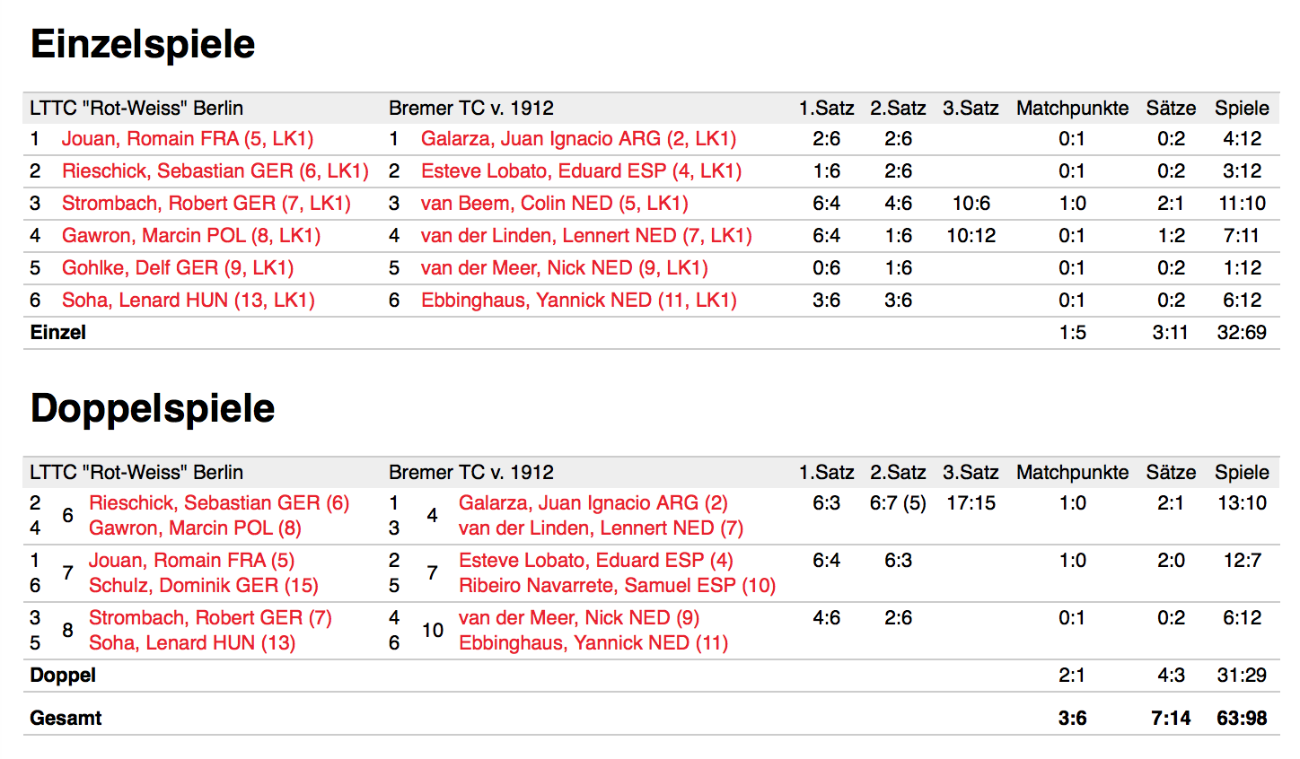This screenshot has height=759, width=1300.
Task: Click Galarza, Juan Ignacio in singles table
Action: tap(578, 139)
